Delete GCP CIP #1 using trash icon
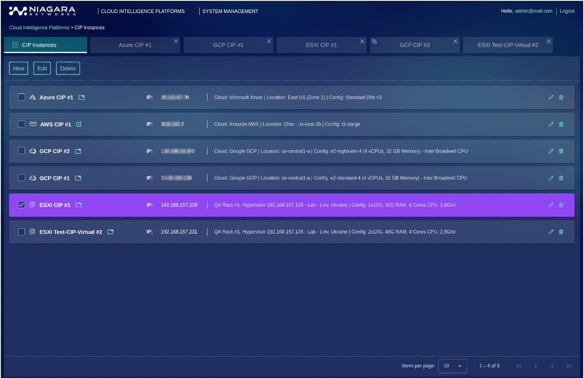The width and height of the screenshot is (584, 378). tap(561, 178)
